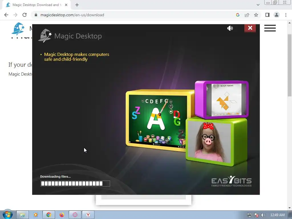Open the Windows Start menu
Image resolution: width=292 pixels, height=219 pixels.
point(7,214)
